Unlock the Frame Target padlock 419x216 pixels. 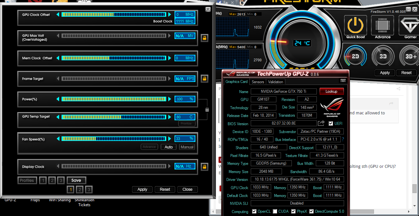[x=204, y=79]
